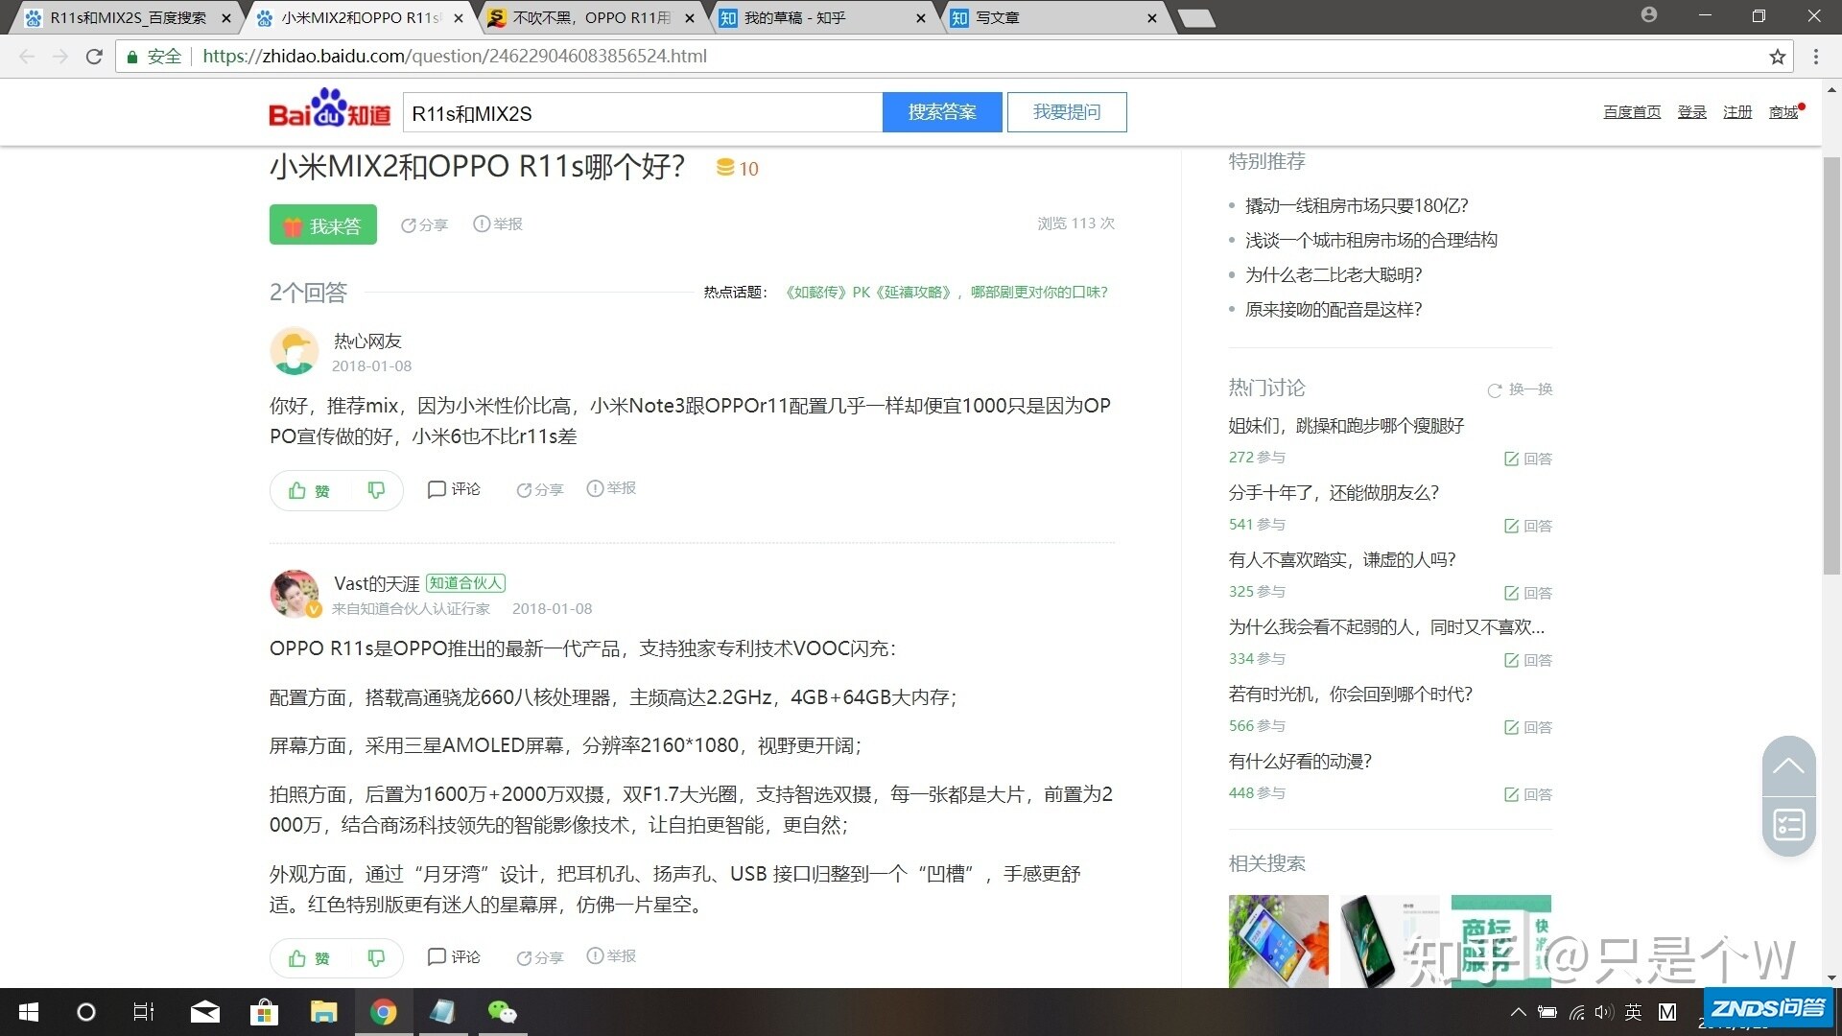Open the first related search phone thumbnail
Viewport: 1842px width, 1036px height.
(x=1278, y=941)
